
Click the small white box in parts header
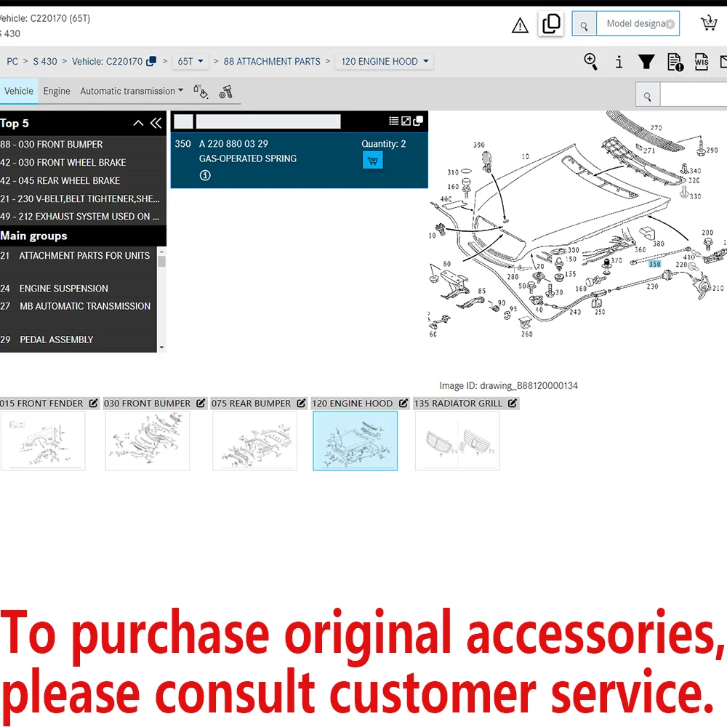[184, 121]
